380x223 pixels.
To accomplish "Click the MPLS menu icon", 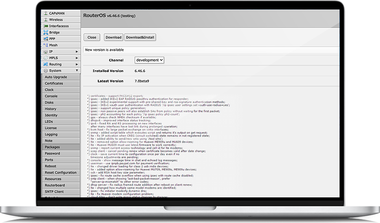I will pos(45,58).
